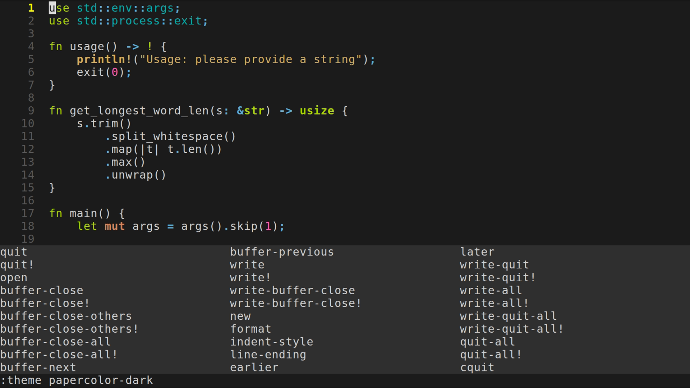Image resolution: width=690 pixels, height=388 pixels.
Task: Select the line-ending command
Action: 268,355
